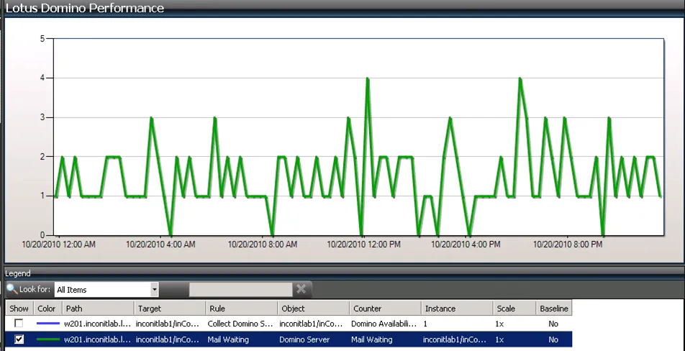The height and width of the screenshot is (351, 685).
Task: Uncheck the Mail Waiting row's Show checkbox
Action: click(19, 339)
